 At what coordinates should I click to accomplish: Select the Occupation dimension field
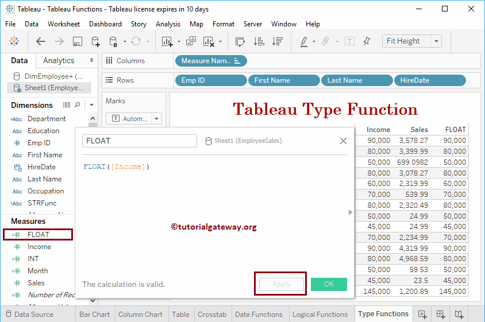tap(46, 191)
